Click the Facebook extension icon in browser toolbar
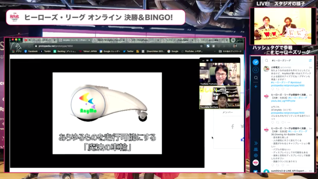The image size is (318, 179). pos(213,46)
